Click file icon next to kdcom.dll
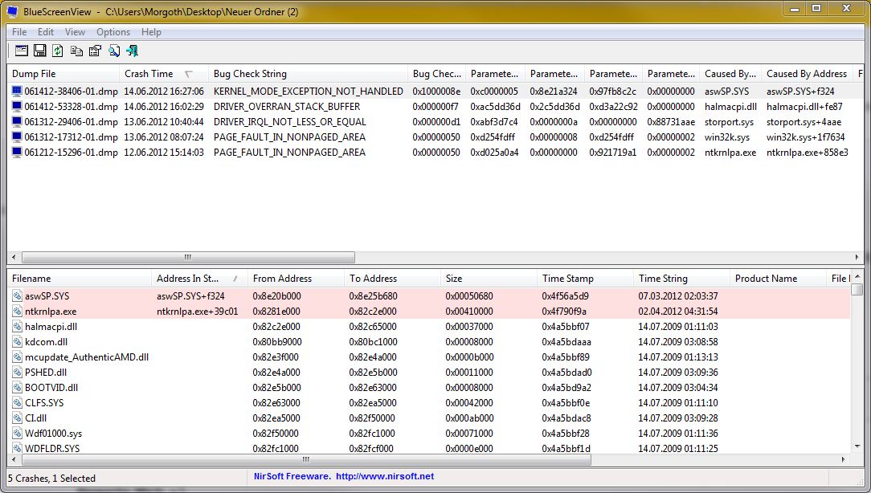The width and height of the screenshot is (871, 493). tap(17, 342)
